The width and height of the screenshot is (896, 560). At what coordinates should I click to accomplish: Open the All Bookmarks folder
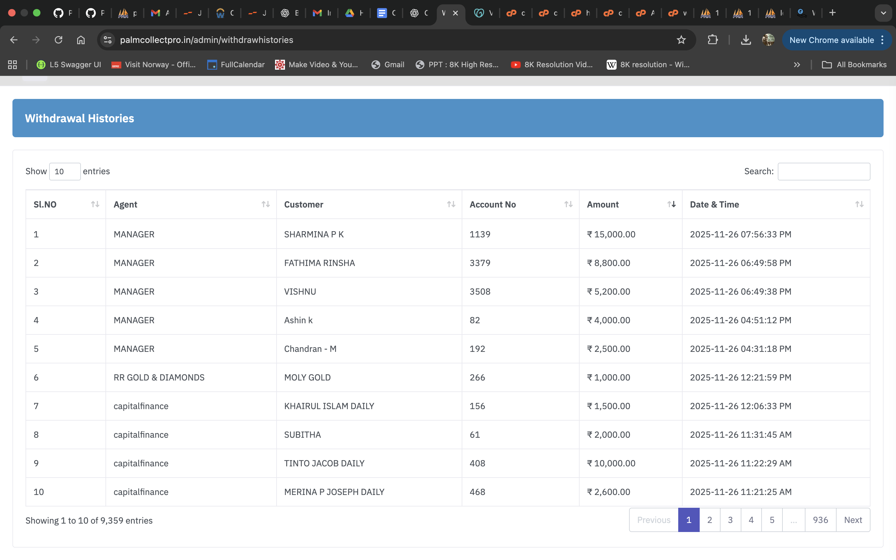coord(854,65)
